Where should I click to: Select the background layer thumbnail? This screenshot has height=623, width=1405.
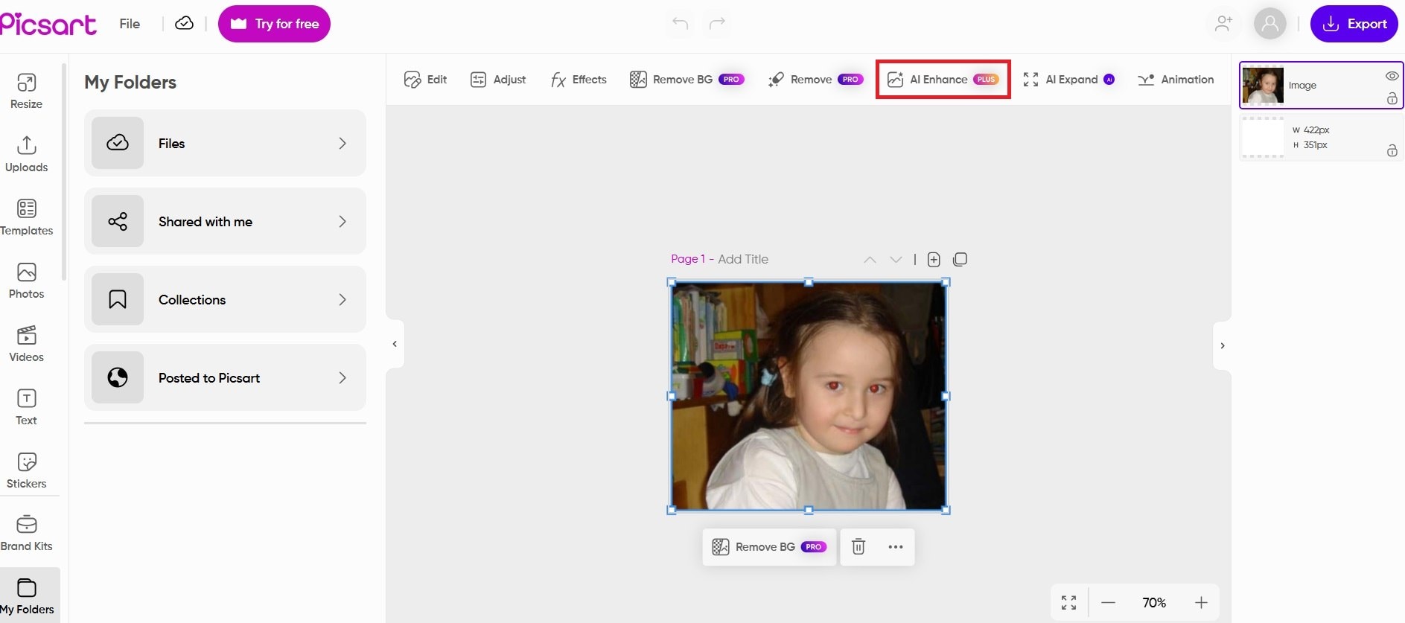(1263, 138)
